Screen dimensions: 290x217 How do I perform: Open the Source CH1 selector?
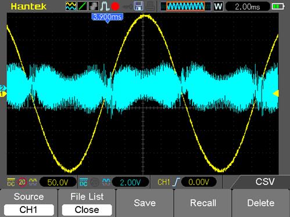pos(29,210)
